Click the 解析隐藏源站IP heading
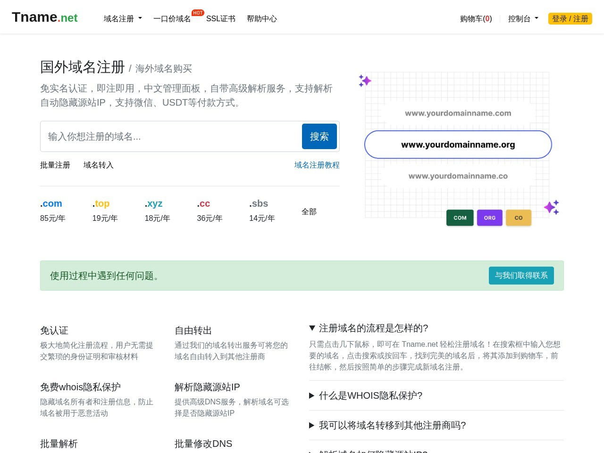The height and width of the screenshot is (453, 604). [207, 387]
